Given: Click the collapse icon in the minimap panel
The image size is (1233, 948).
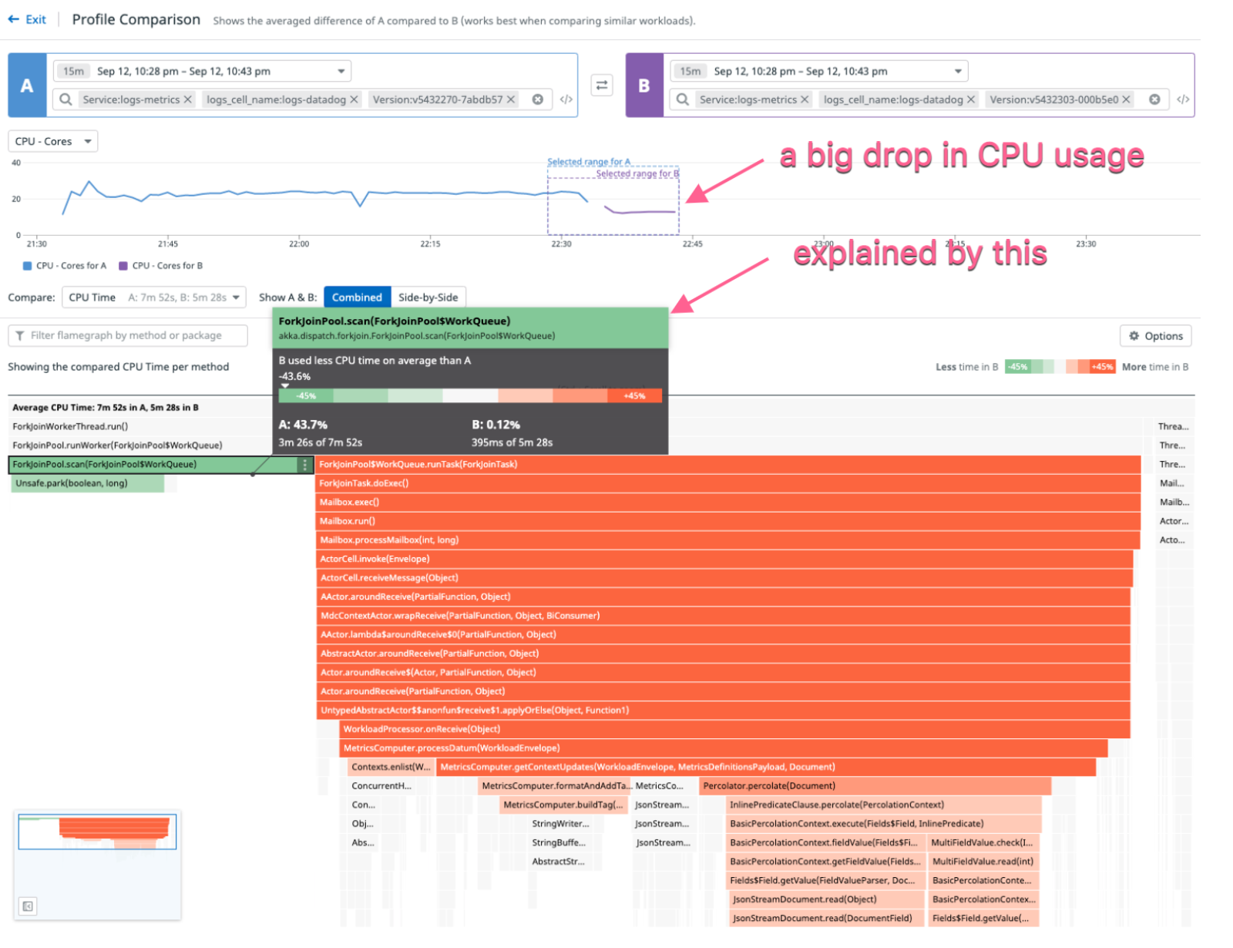Looking at the screenshot, I should point(28,907).
